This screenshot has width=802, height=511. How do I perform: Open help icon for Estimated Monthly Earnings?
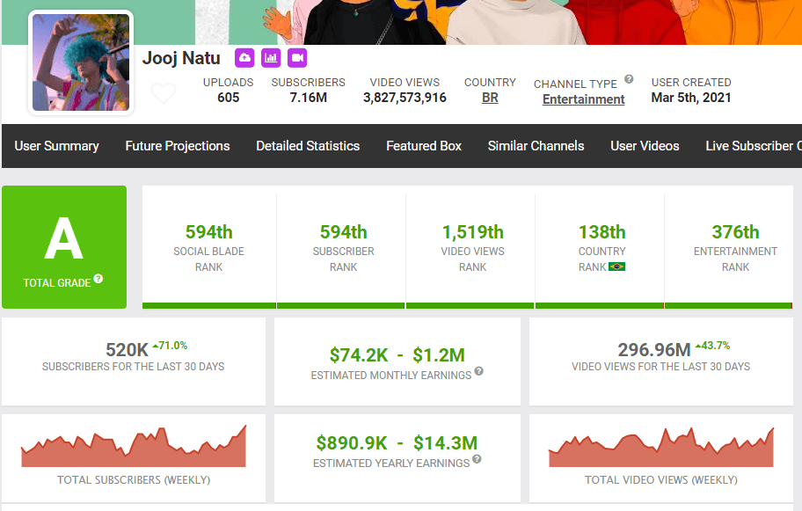tap(478, 371)
